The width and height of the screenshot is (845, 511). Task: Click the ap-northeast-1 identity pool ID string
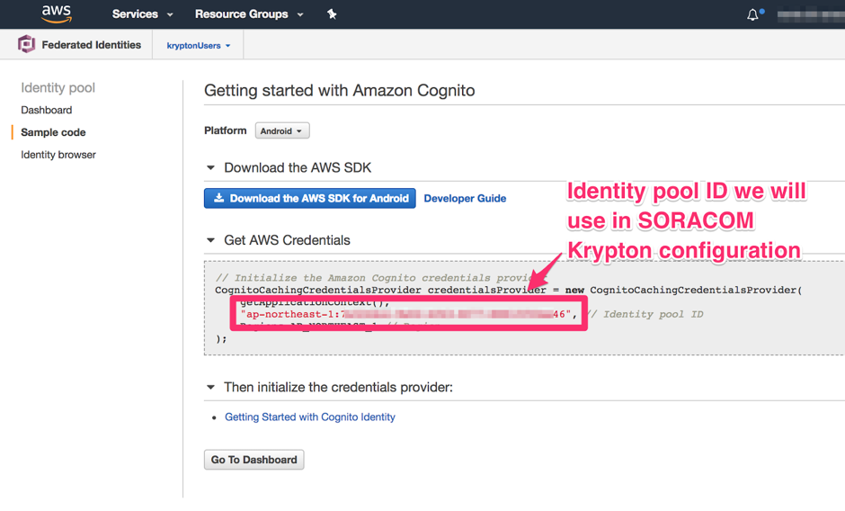click(406, 315)
